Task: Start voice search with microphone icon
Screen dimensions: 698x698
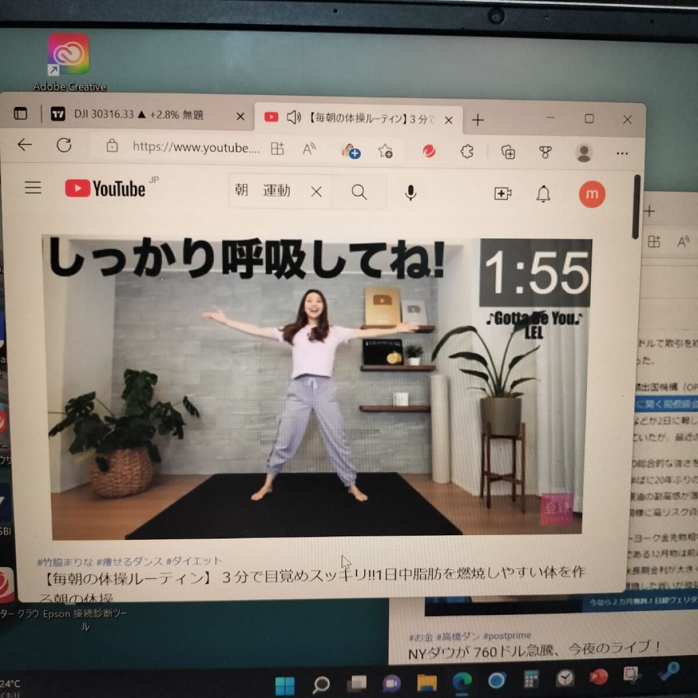Action: click(410, 193)
